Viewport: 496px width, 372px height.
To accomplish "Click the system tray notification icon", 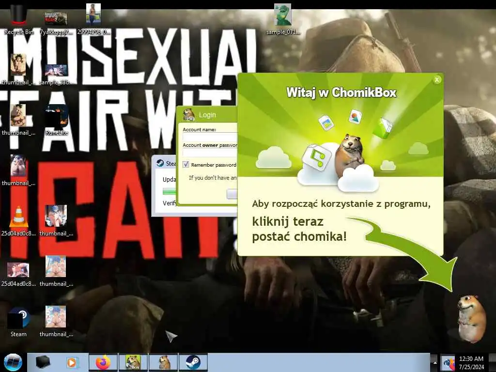I will click(x=448, y=363).
